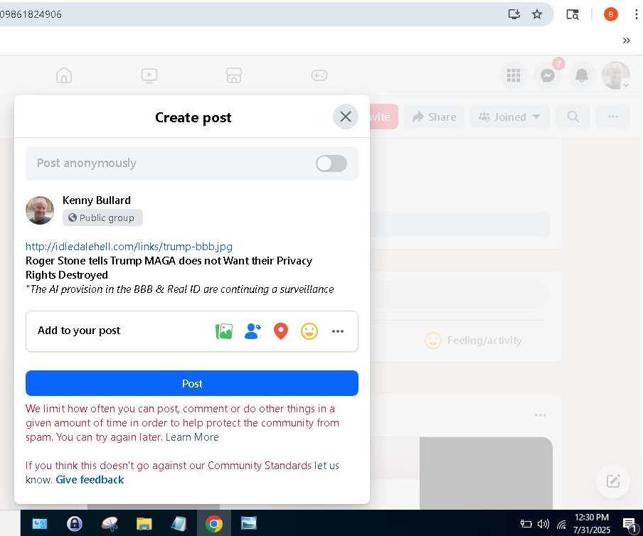Open the Messenger chat icon
Screen dimensions: 643x536
coord(548,75)
